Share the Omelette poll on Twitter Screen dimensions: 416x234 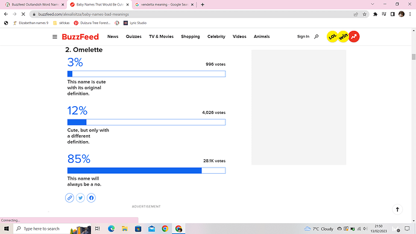(x=80, y=198)
